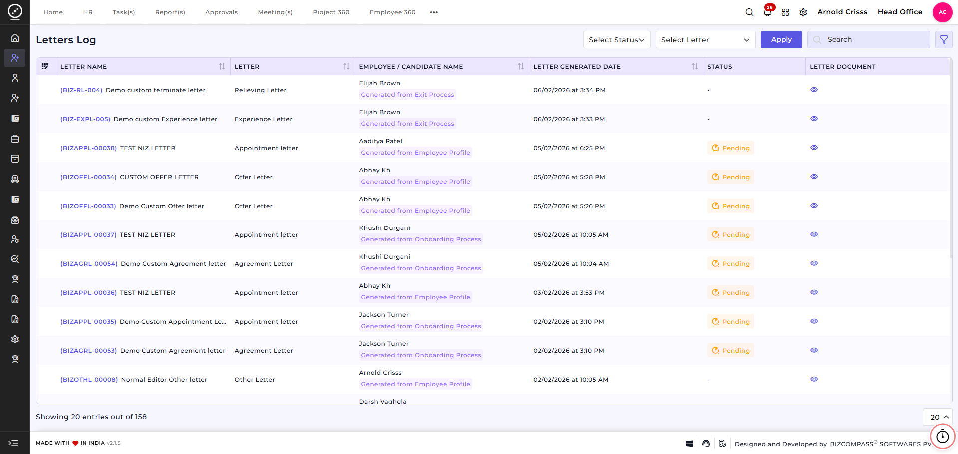Click the Pending status for BIZAPPL-00038

[x=731, y=148]
